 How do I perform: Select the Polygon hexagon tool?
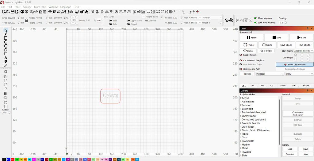[x=6, y=46]
